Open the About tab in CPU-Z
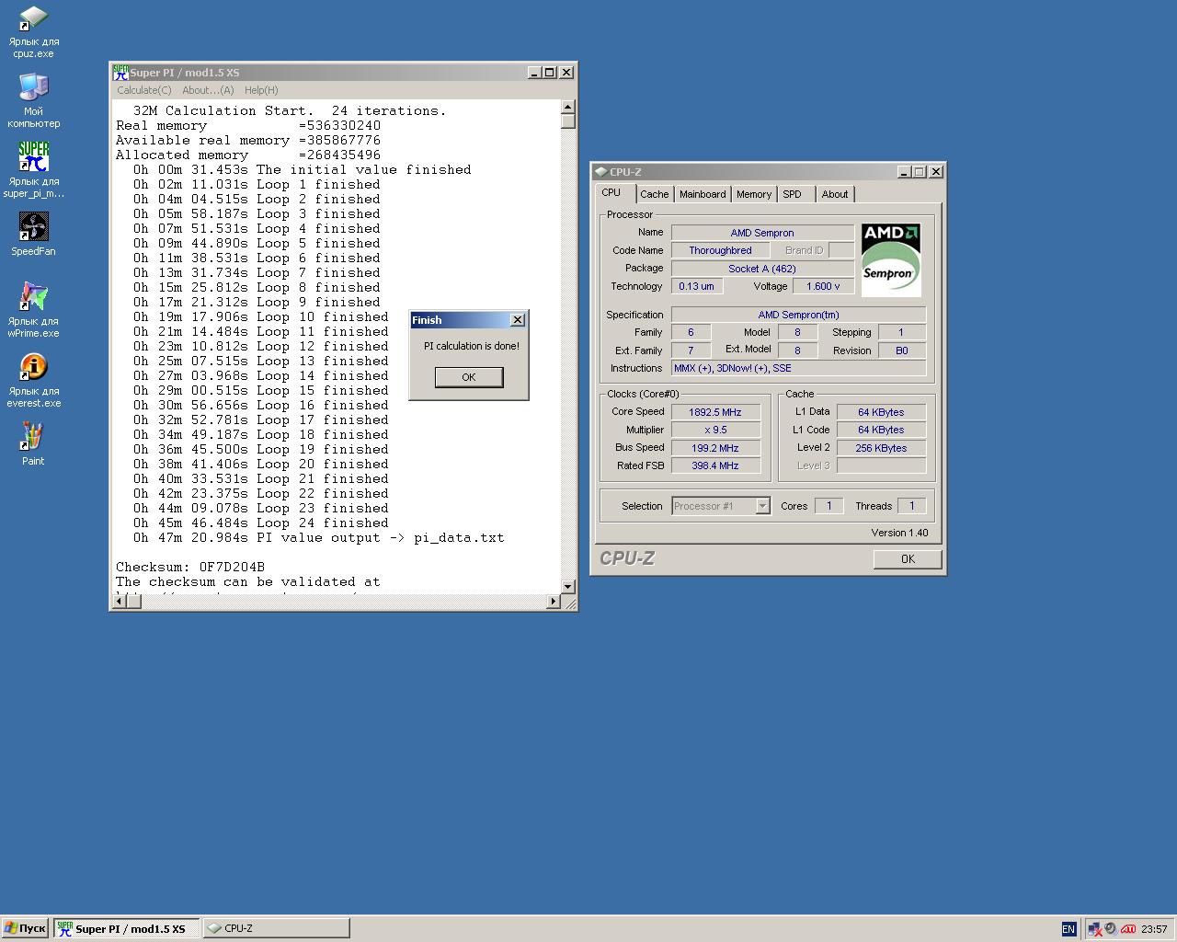 (835, 194)
